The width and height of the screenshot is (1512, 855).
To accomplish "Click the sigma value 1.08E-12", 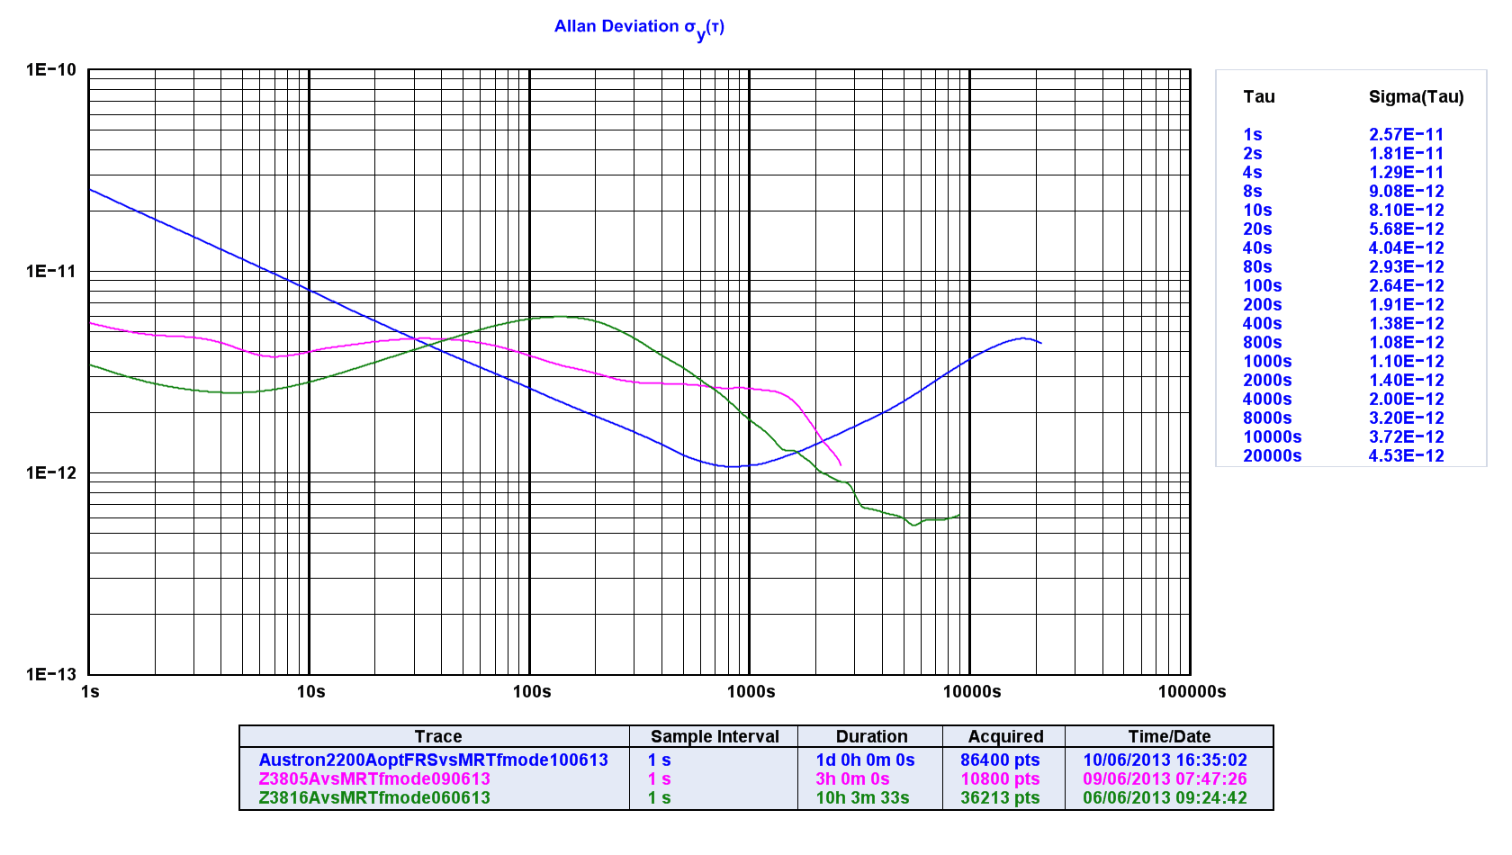I will (x=1406, y=342).
